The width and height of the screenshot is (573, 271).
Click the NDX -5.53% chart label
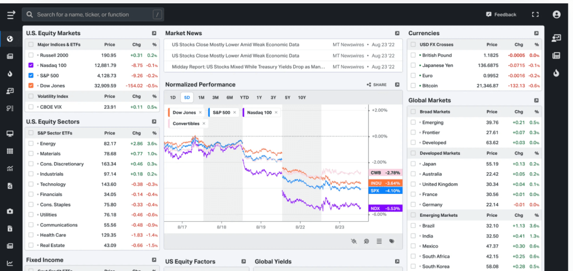(386, 208)
